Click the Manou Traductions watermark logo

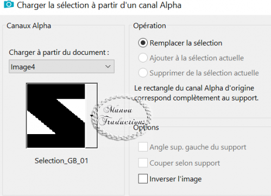122,117
